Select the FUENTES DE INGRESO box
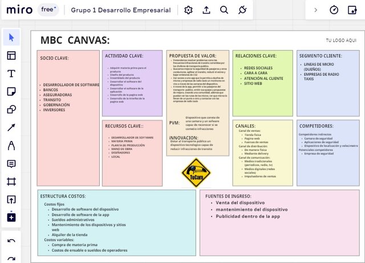Screen dimensions: 365x263 pos(279,222)
